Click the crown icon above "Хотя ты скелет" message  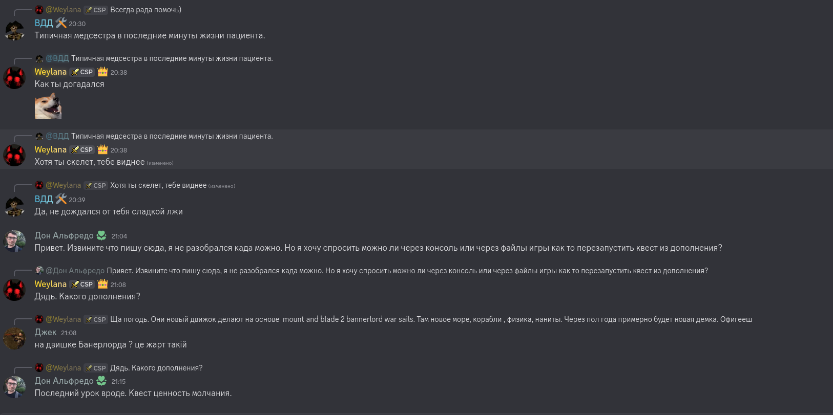(102, 149)
